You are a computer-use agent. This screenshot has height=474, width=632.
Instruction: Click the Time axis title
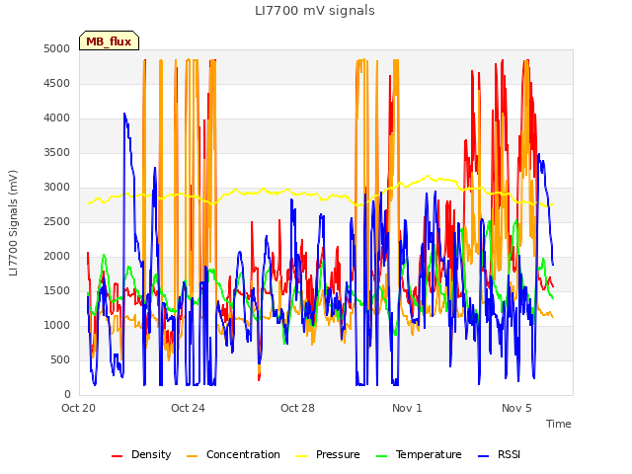click(x=559, y=424)
